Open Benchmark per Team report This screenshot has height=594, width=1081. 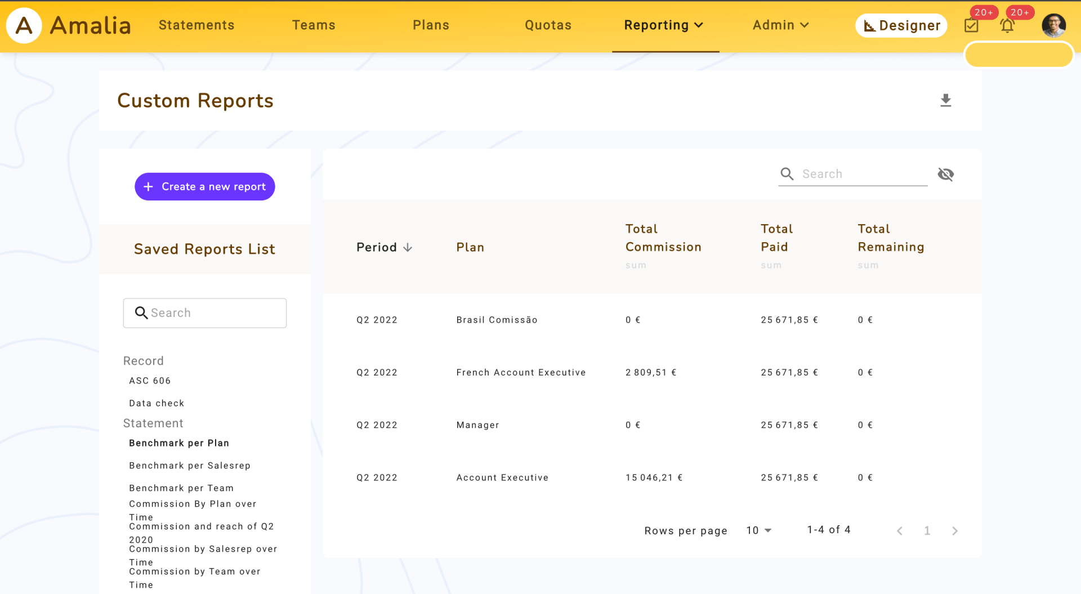tap(181, 488)
